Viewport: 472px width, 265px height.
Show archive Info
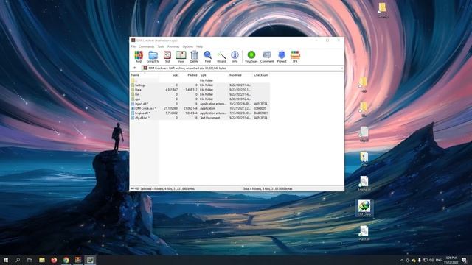pyautogui.click(x=235, y=57)
